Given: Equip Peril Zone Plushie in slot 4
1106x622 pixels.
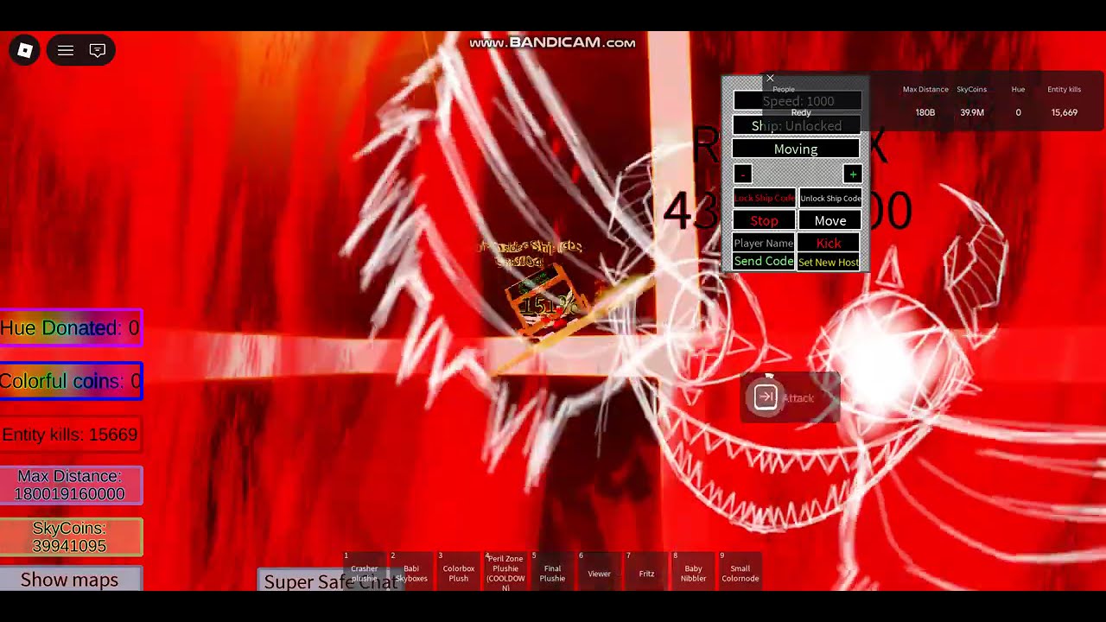Looking at the screenshot, I should click(505, 573).
